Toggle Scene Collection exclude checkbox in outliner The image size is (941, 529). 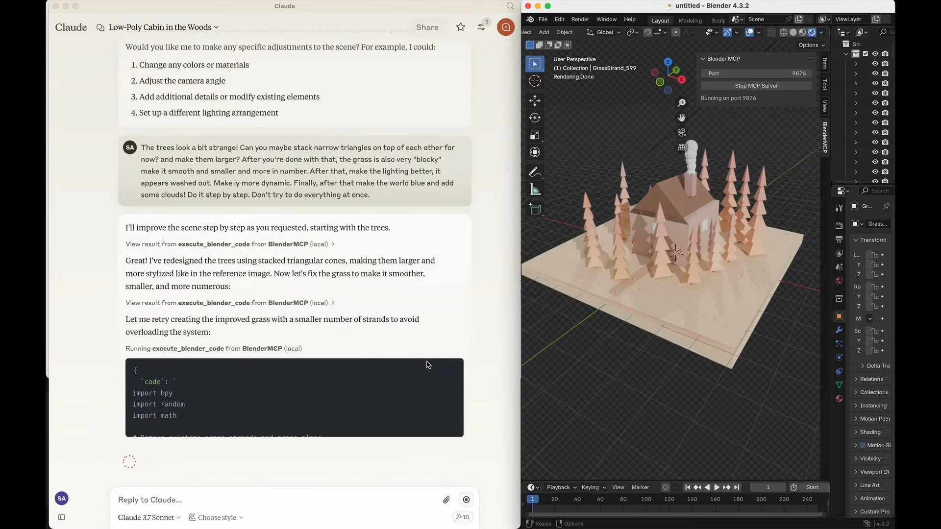click(x=866, y=54)
